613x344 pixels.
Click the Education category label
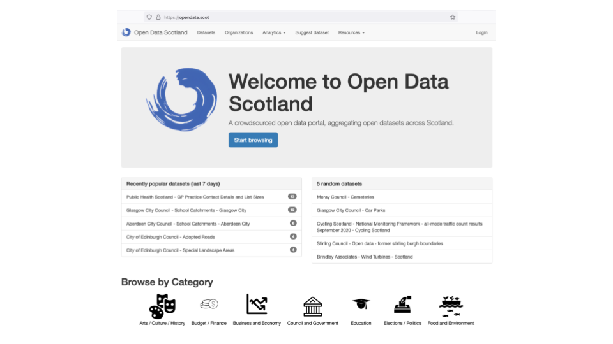361,323
